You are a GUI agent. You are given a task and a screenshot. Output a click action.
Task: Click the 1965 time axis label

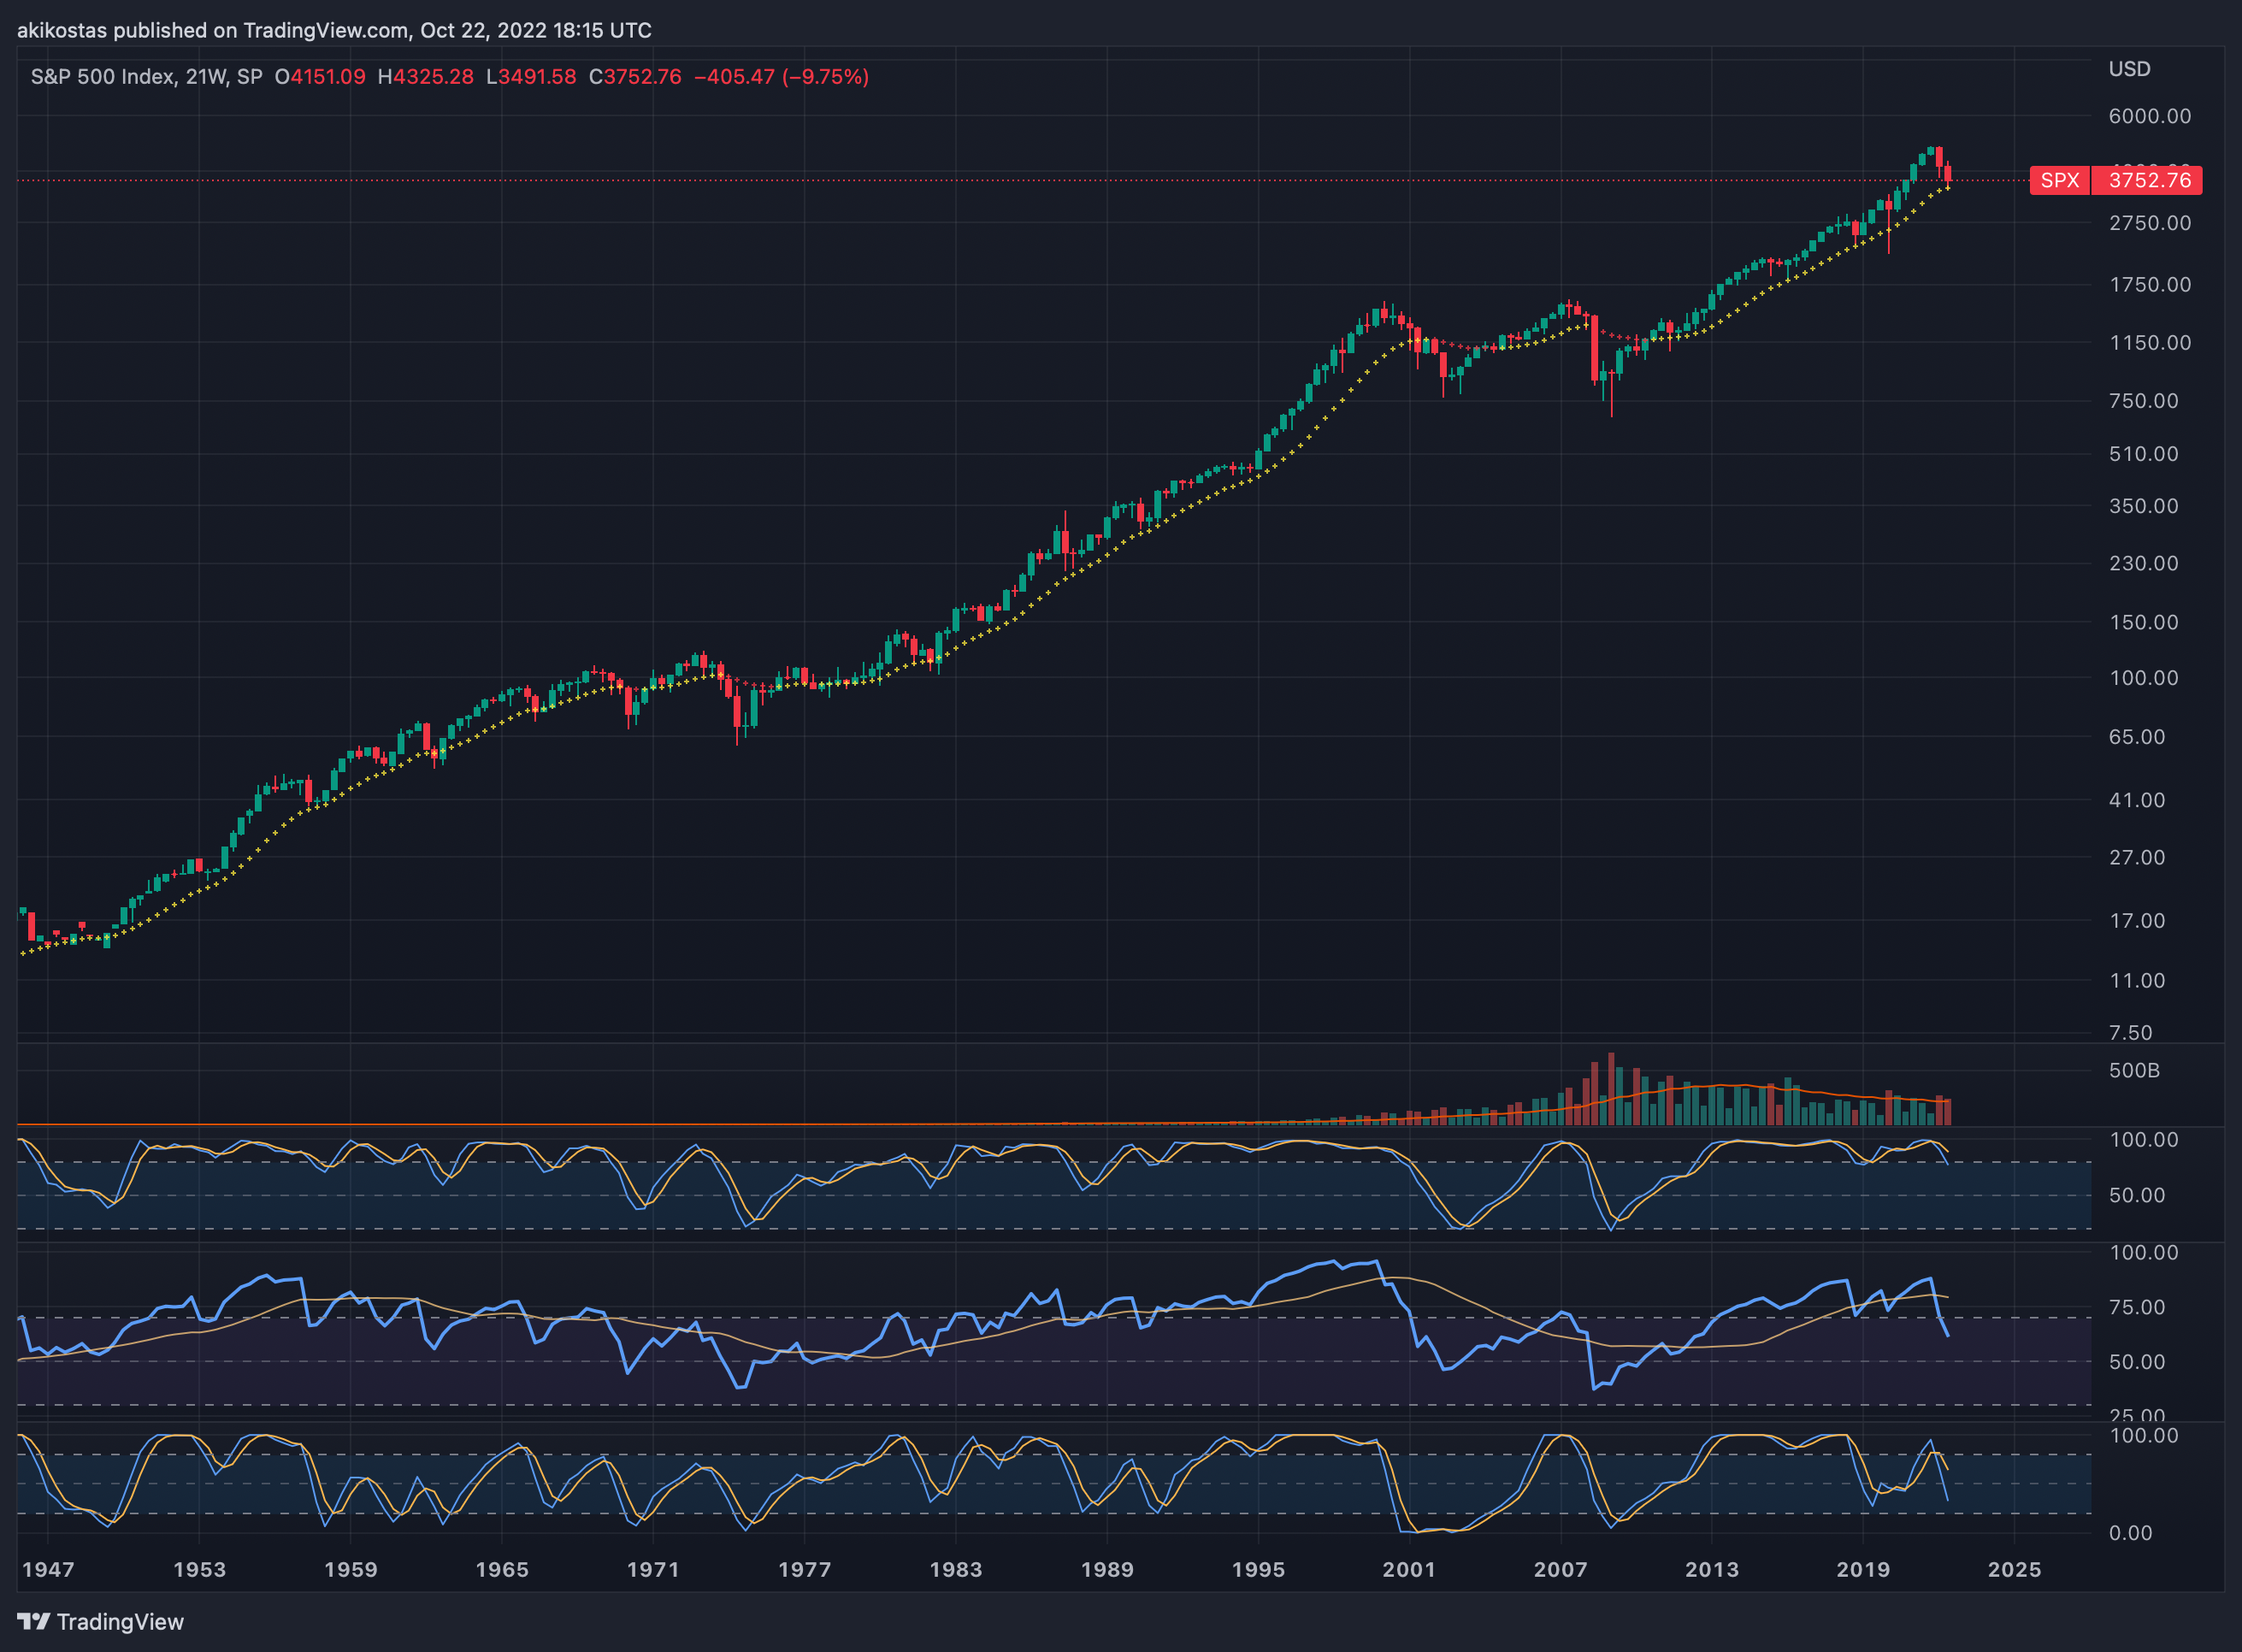coord(502,1570)
